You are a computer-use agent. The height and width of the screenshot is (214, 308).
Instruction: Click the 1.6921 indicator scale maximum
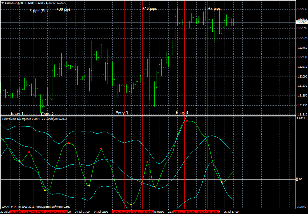[x=301, y=118]
